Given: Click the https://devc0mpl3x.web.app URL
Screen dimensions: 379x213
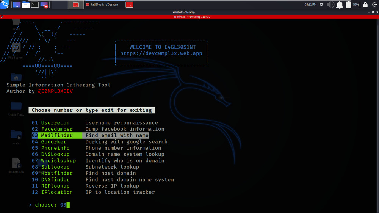Looking at the screenshot, I should [161, 53].
